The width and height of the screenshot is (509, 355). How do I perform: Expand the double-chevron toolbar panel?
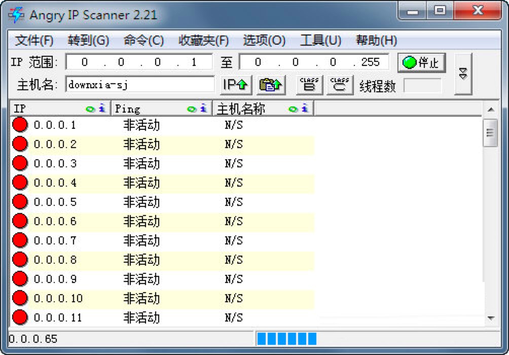point(462,73)
